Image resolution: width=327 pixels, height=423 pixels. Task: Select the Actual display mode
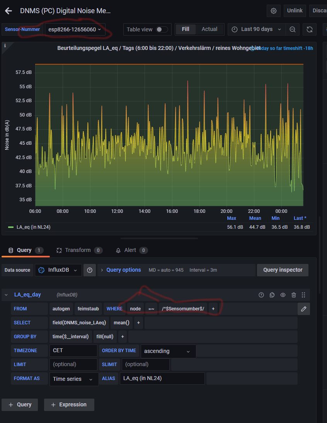pos(209,29)
